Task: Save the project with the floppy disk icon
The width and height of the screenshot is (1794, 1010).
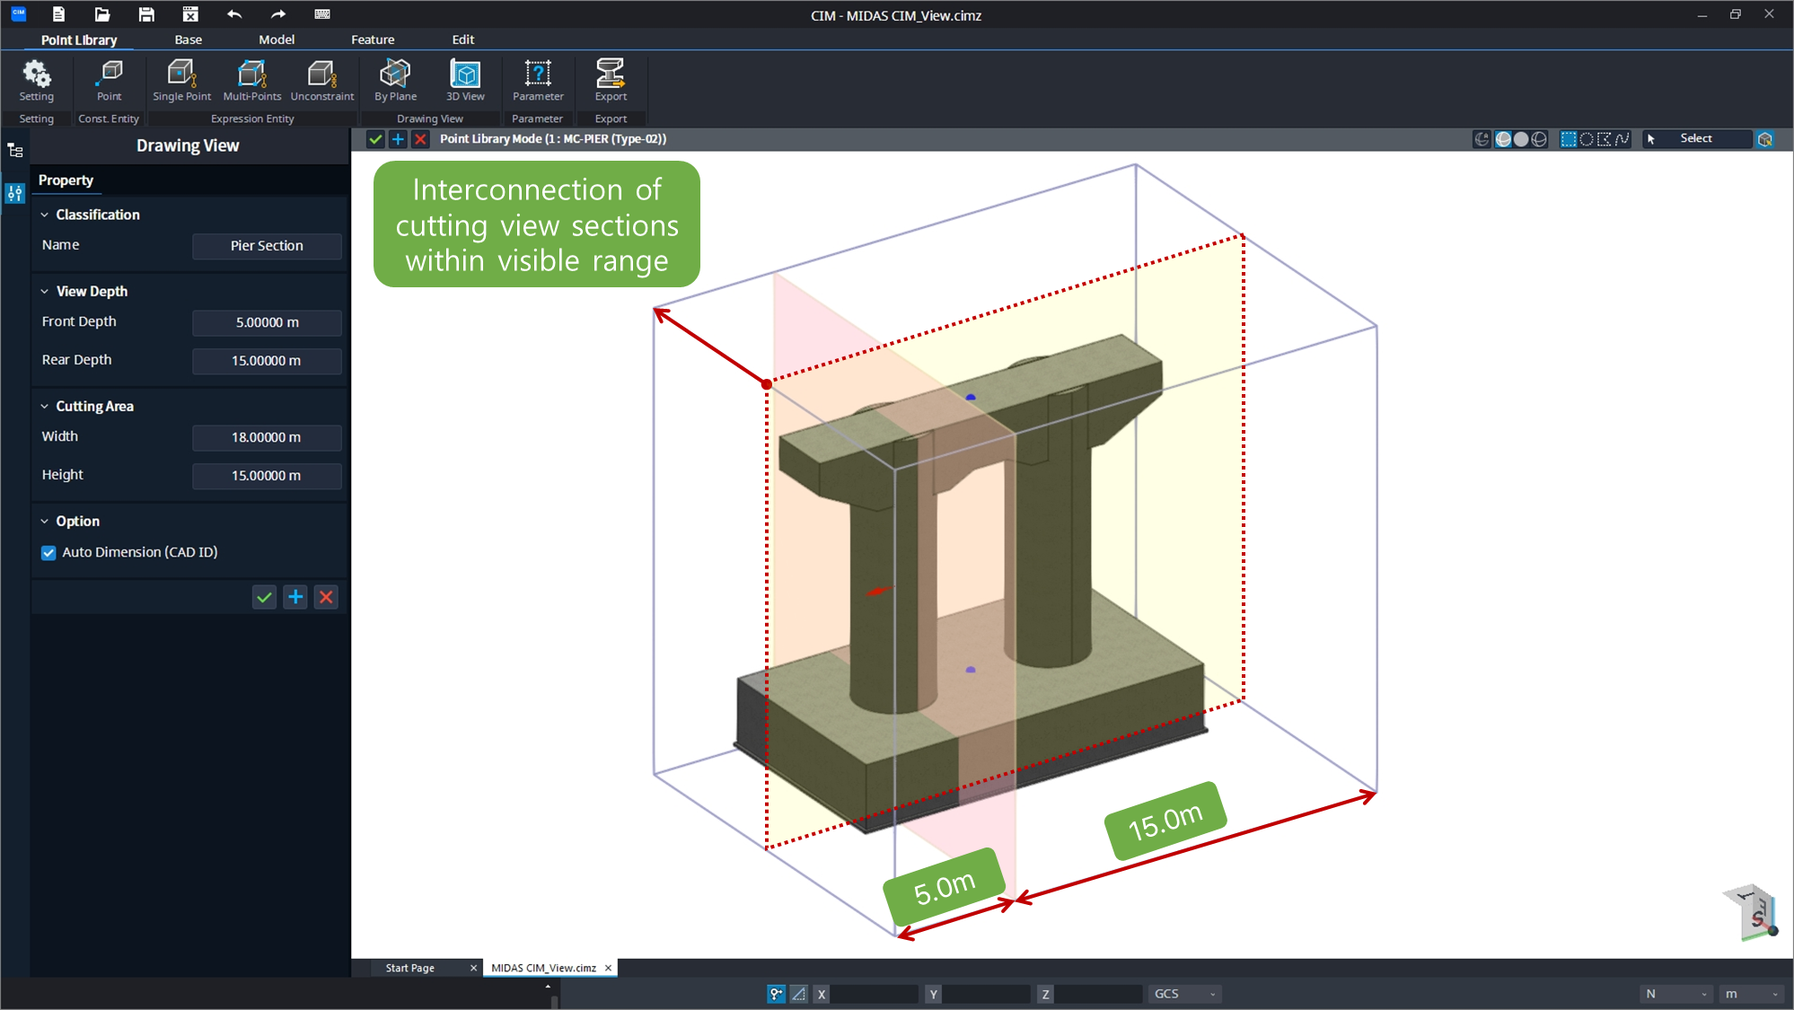Action: point(146,14)
